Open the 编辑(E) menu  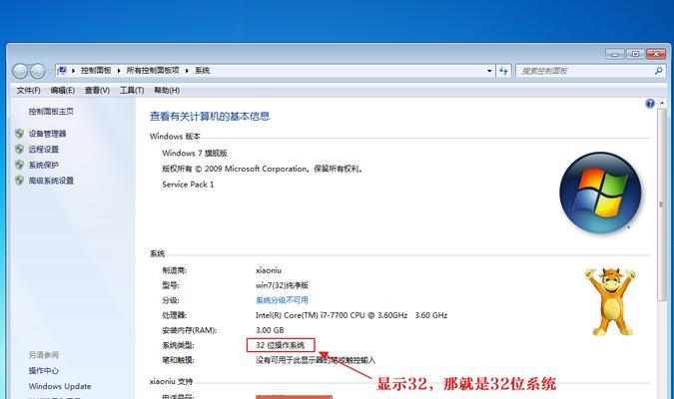[x=62, y=90]
